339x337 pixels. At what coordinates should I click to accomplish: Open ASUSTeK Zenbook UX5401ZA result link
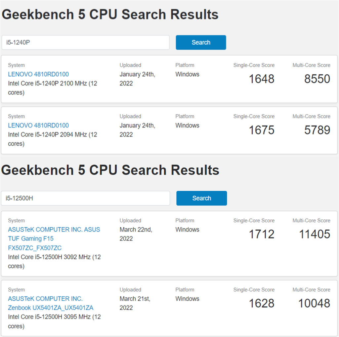(51, 303)
